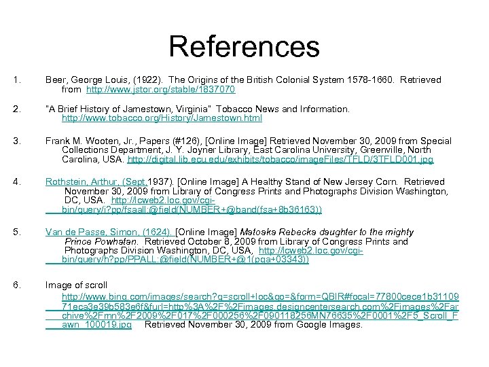Click 'Collections Department, J. Y. Joyner Library'
This screenshot has width=489, height=367.
pyautogui.click(x=156, y=150)
